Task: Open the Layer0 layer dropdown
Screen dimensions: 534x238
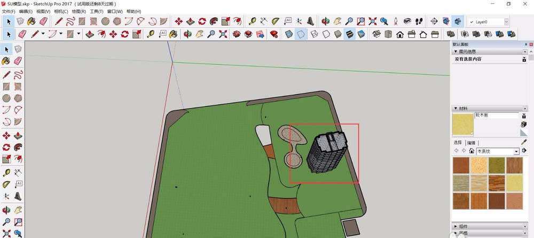Action: pos(506,22)
